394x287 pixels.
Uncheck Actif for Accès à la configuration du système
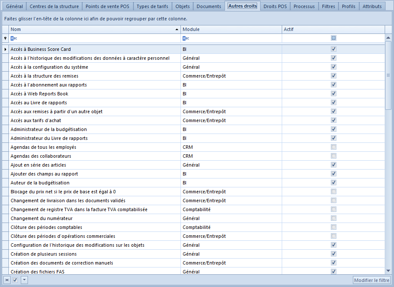(333, 67)
